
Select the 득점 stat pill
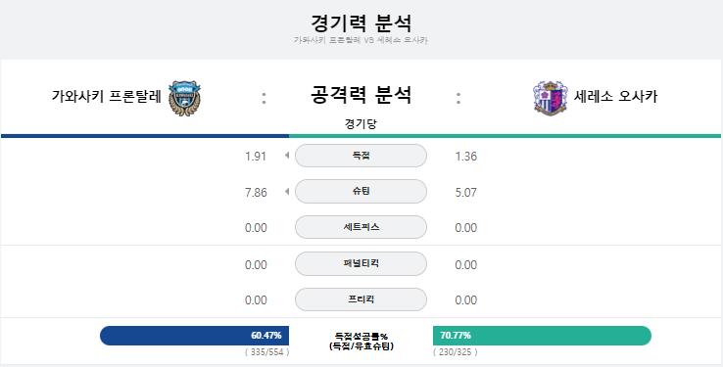pos(361,156)
